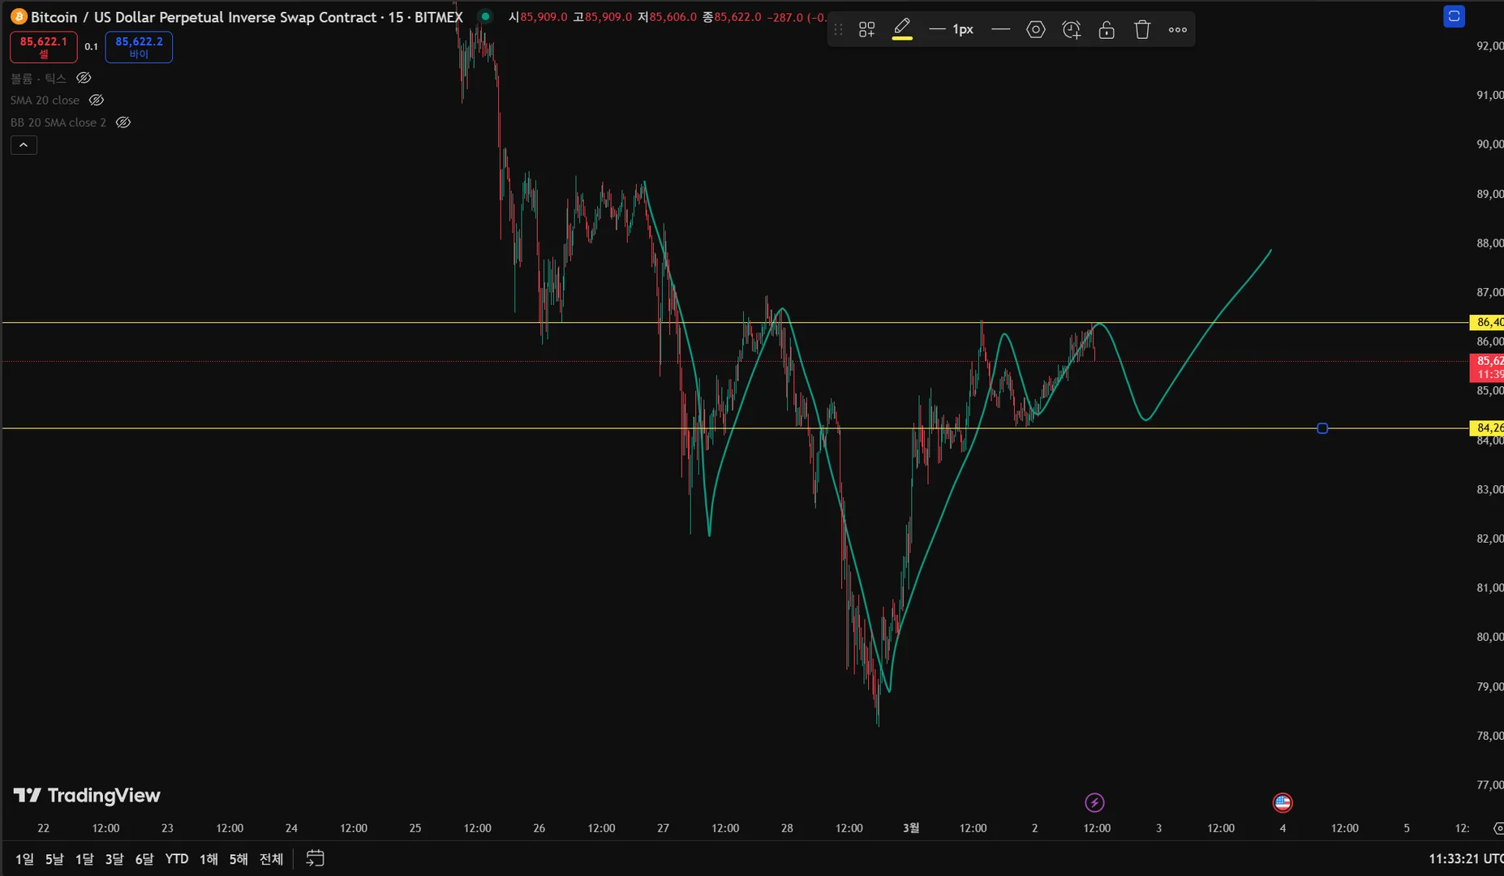The image size is (1504, 876).
Task: Collapse the indicator legend chevron
Action: click(24, 145)
